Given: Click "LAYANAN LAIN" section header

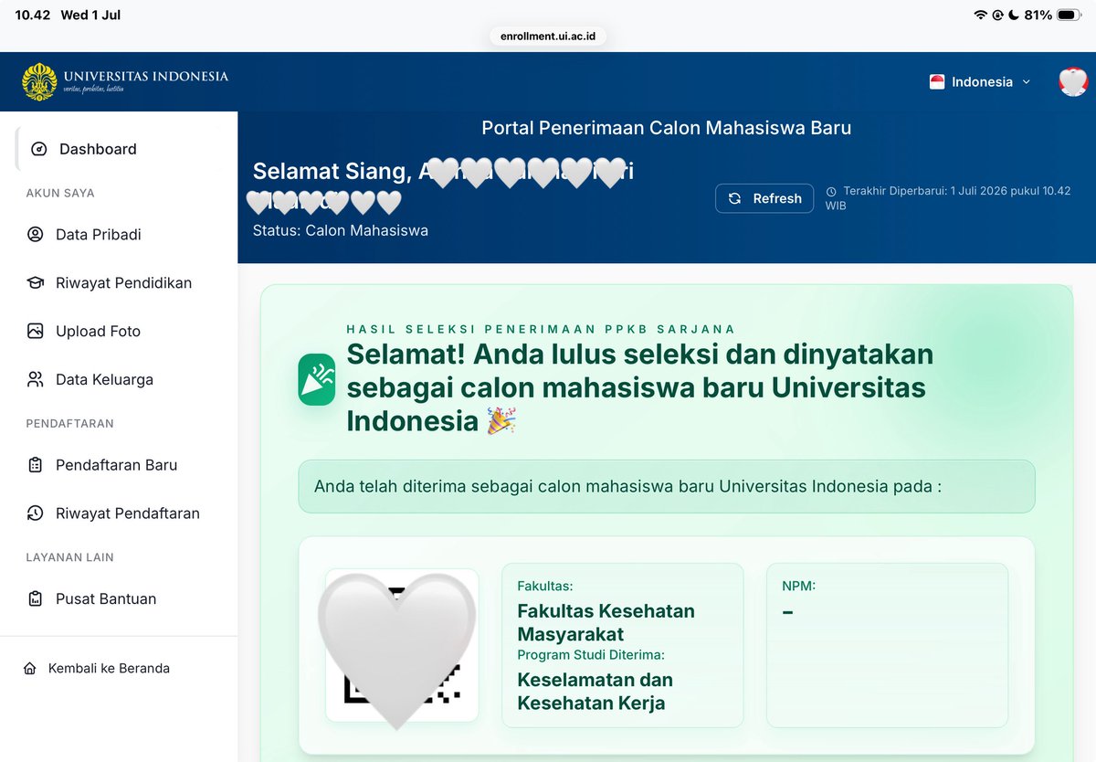Looking at the screenshot, I should click(x=70, y=556).
